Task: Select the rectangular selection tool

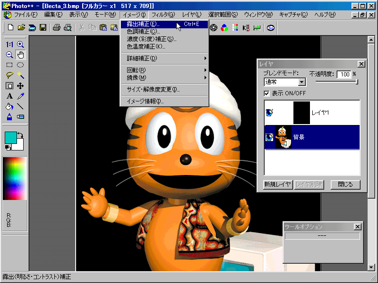Action: tap(9, 65)
